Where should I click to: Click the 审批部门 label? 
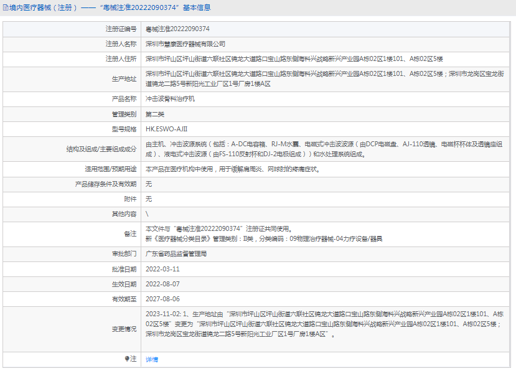click(x=124, y=254)
